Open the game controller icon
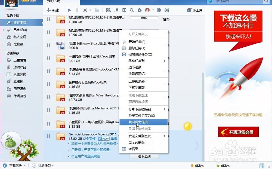The width and height of the screenshot is (272, 169). 167,10
